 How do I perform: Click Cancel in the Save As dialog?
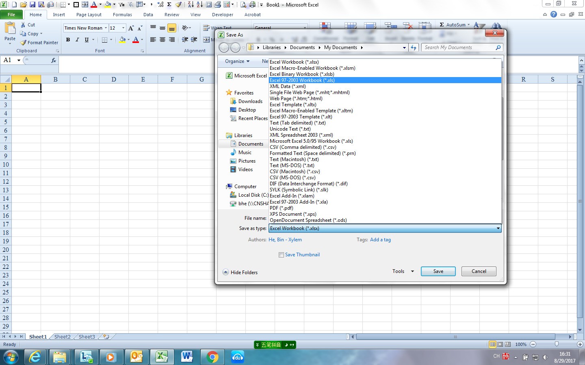(x=479, y=271)
